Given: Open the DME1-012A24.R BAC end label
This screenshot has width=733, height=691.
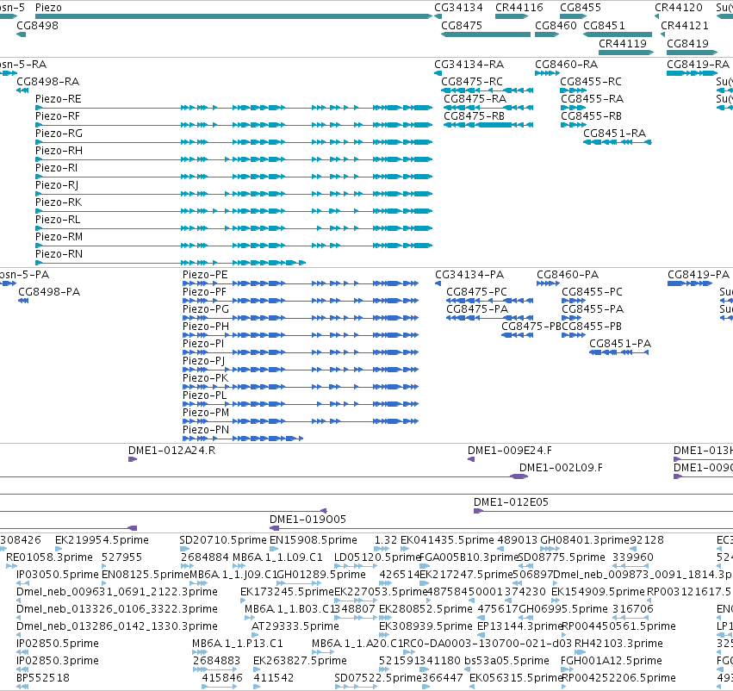Looking at the screenshot, I should click(x=172, y=451).
